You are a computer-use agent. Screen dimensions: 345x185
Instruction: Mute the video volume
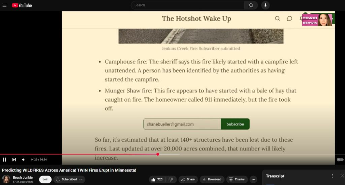(24, 159)
